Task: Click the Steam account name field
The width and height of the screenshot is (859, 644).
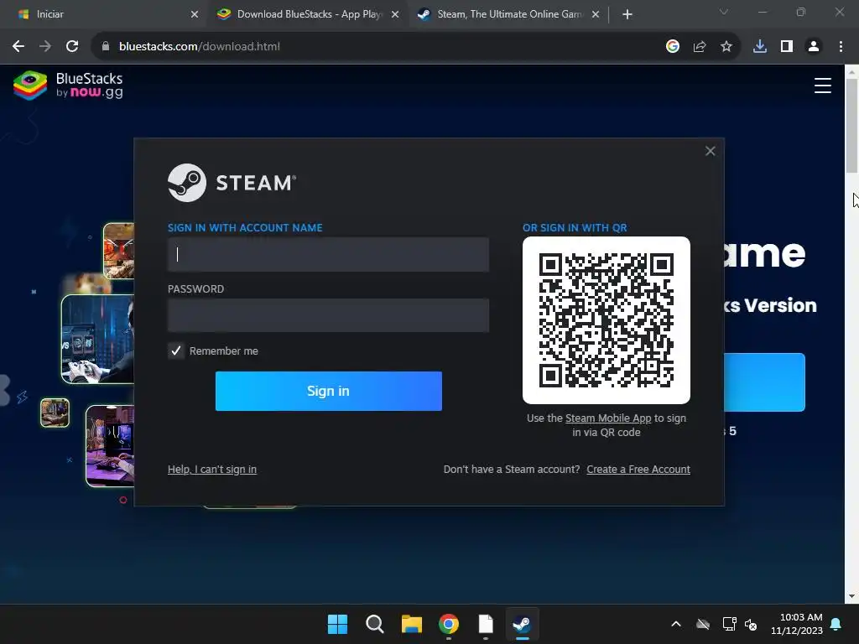Action: 328,254
